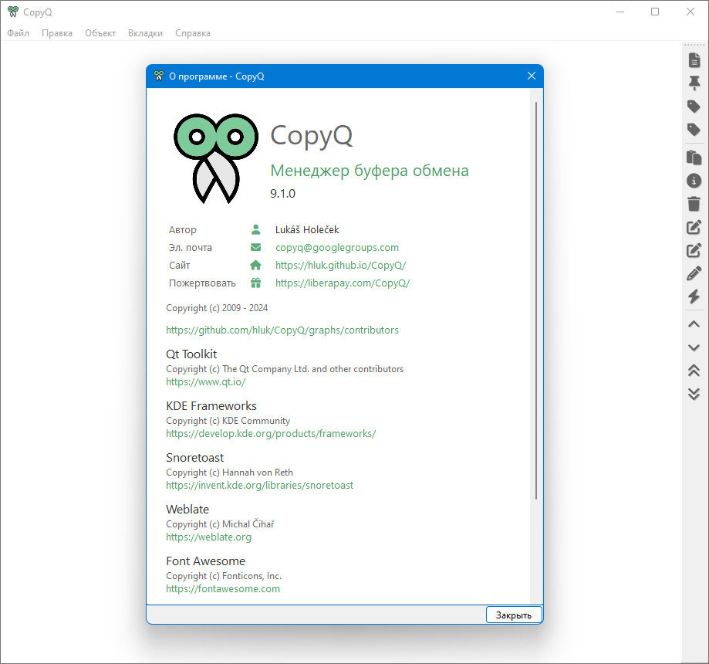The height and width of the screenshot is (664, 709).
Task: Move item down with single chevron
Action: (694, 347)
